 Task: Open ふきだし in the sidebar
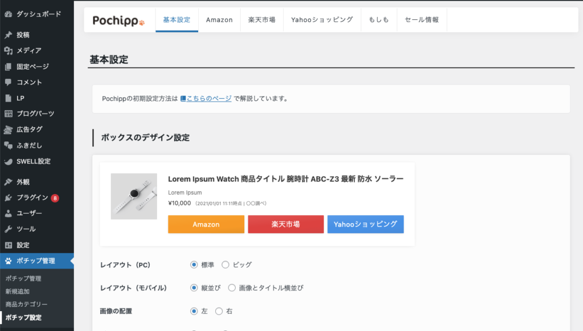pos(29,145)
